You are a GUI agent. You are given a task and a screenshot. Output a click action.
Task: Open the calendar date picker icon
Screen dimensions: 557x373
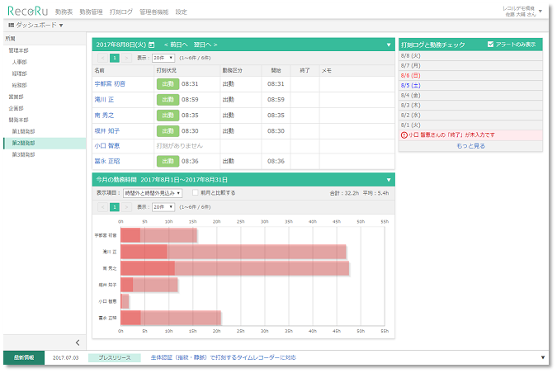pos(151,45)
